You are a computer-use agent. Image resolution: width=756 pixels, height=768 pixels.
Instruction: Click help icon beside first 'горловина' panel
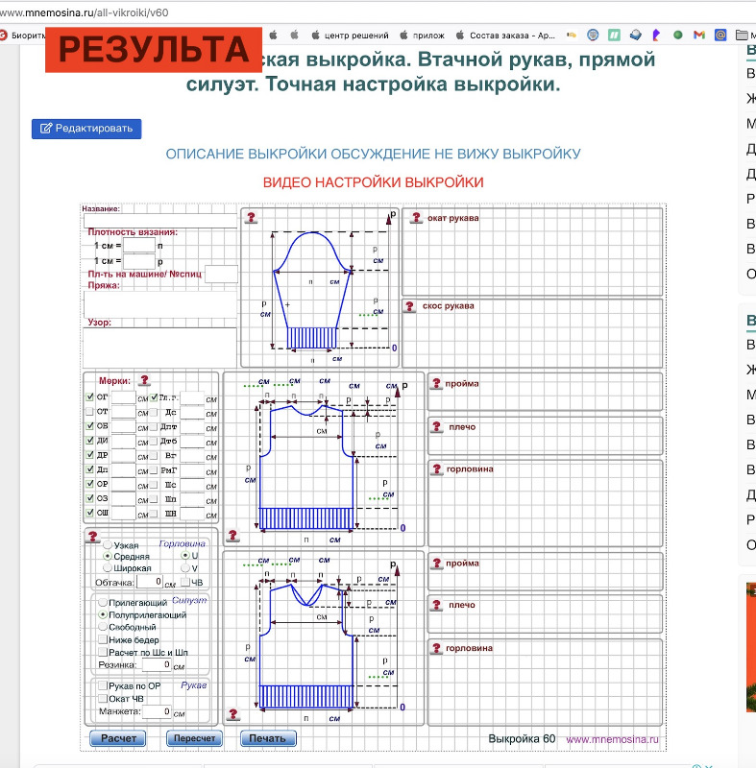(435, 471)
